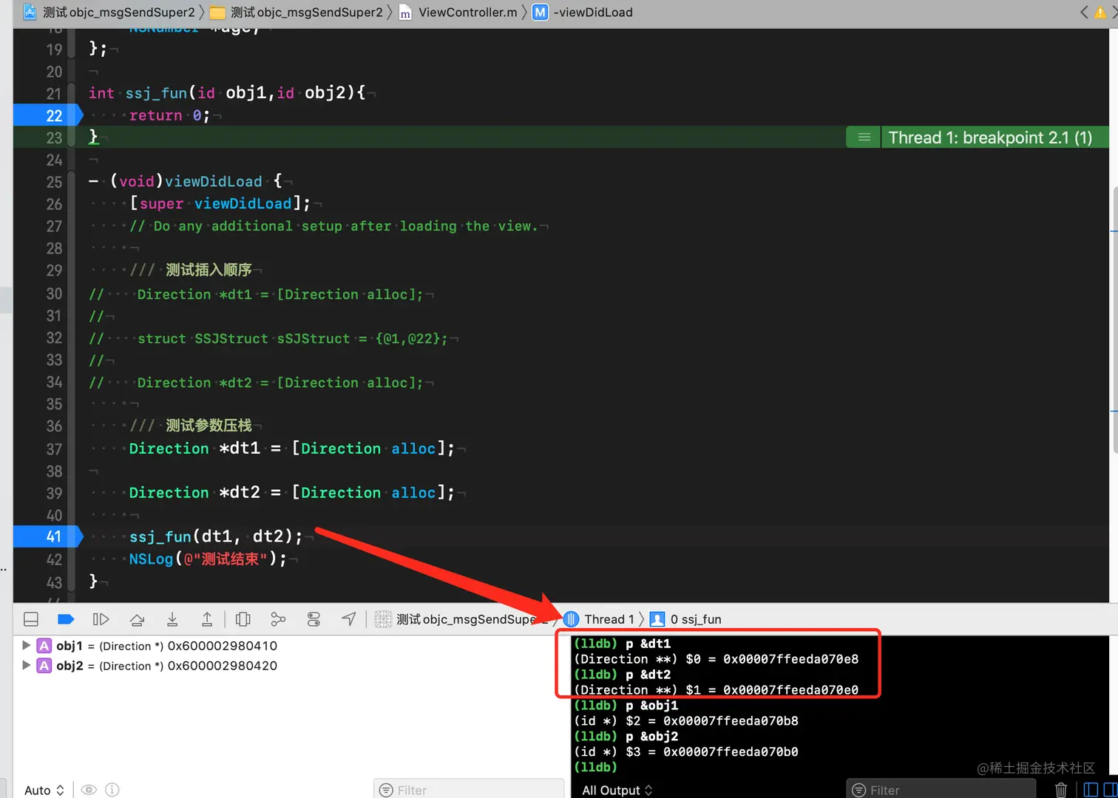Click the NSLog statement on line 42
This screenshot has width=1118, height=798.
208,559
